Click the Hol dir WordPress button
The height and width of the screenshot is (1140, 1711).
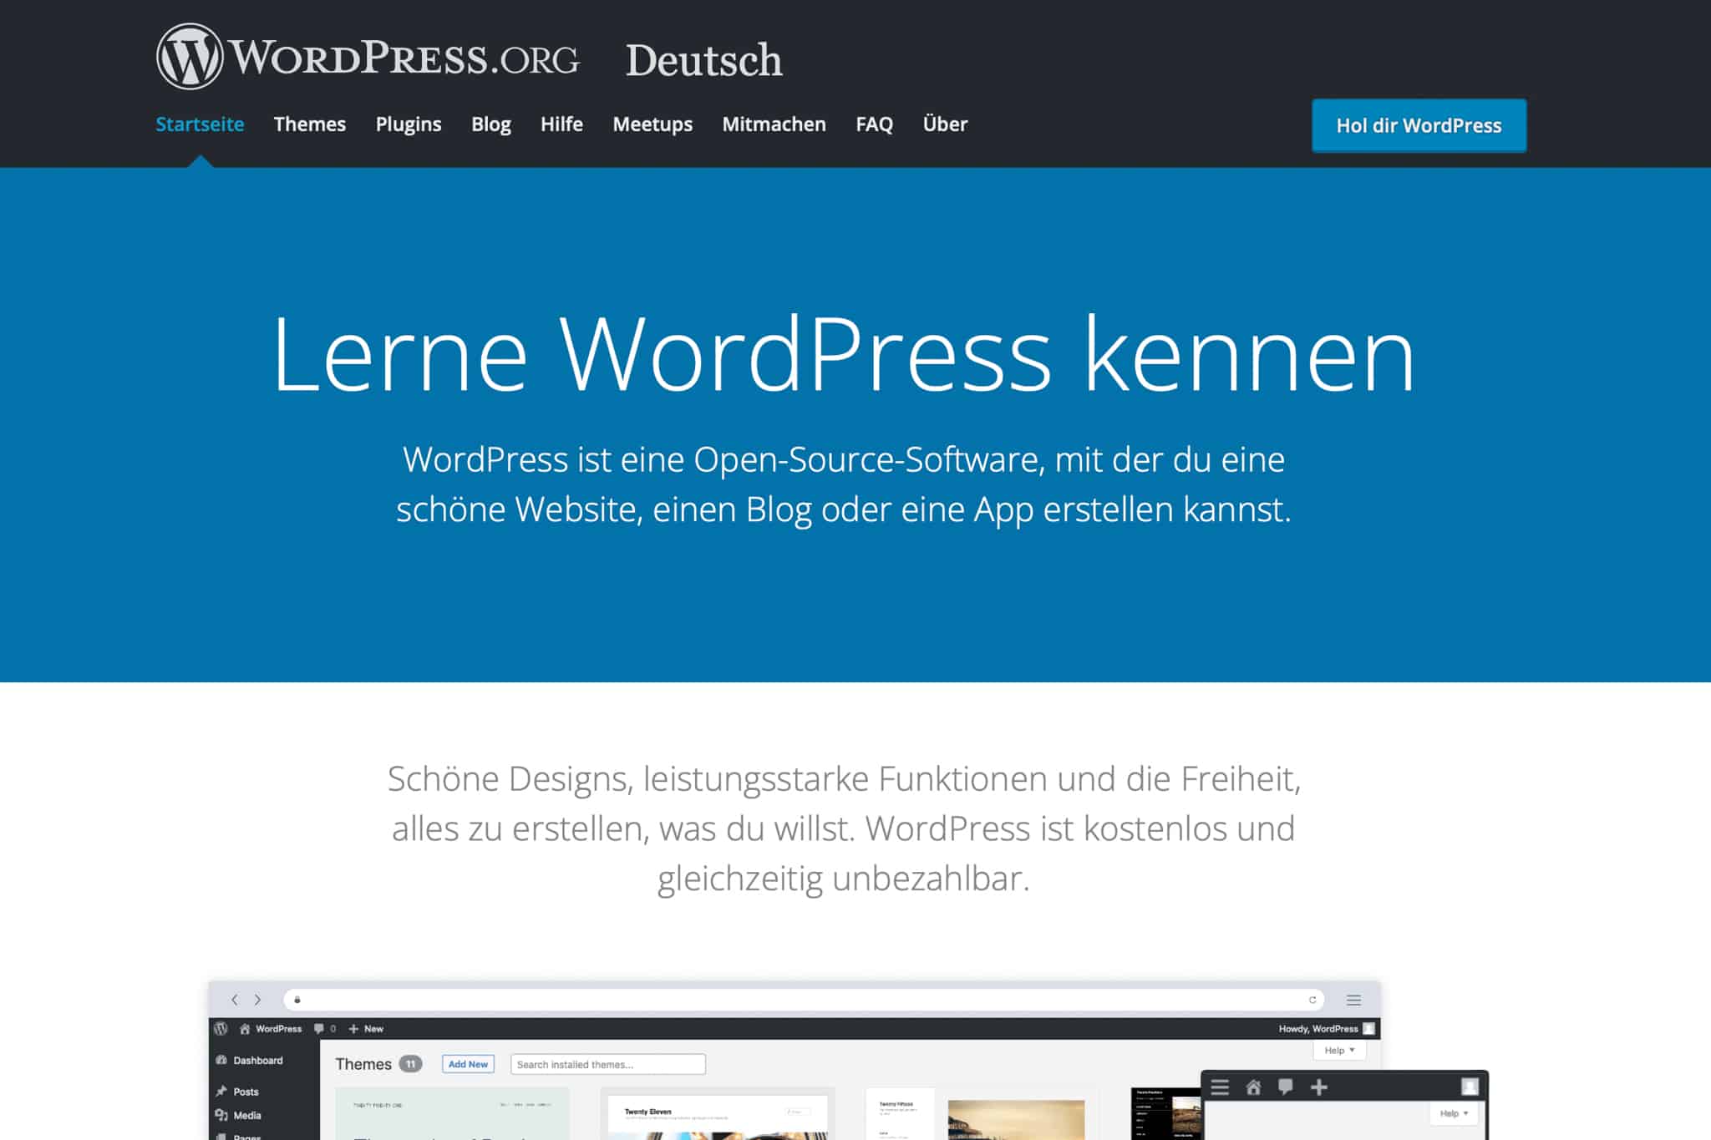click(x=1419, y=125)
